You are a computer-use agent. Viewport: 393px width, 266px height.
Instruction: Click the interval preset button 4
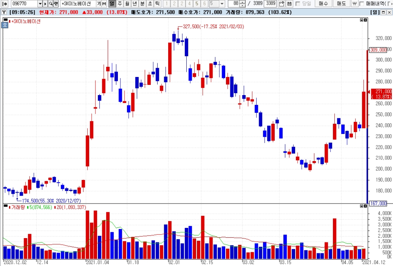(189, 4)
